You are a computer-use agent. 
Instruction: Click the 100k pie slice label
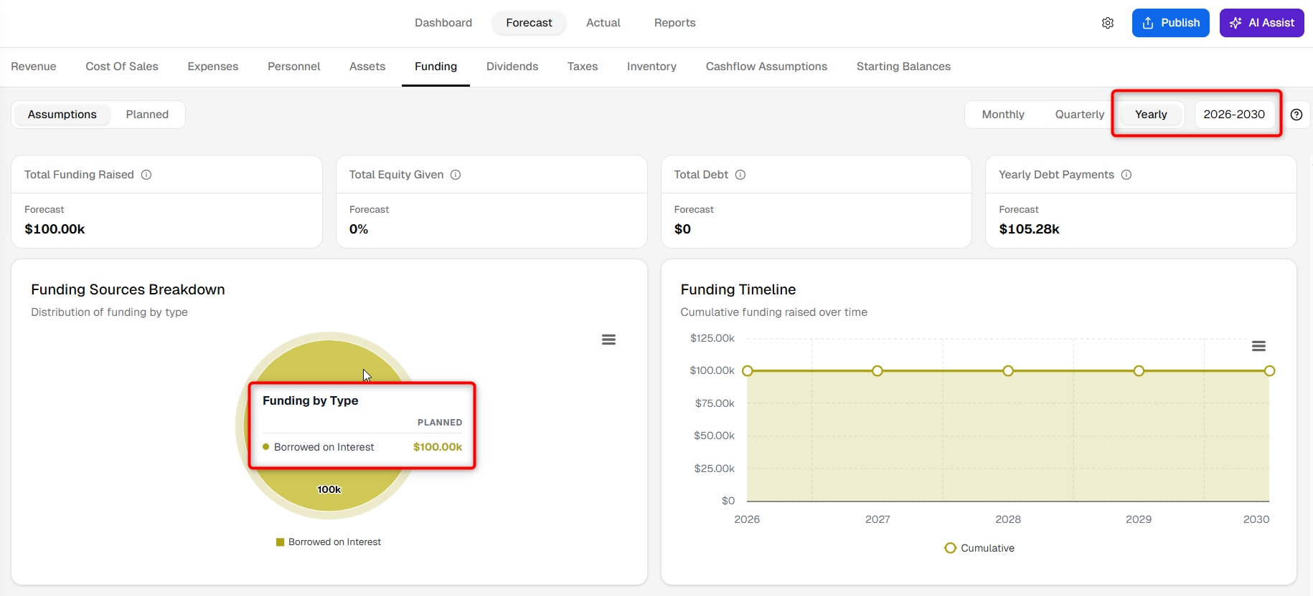coord(329,490)
